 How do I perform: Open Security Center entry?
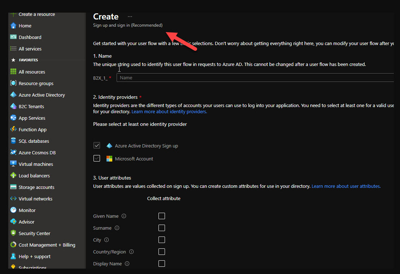[x=34, y=233]
